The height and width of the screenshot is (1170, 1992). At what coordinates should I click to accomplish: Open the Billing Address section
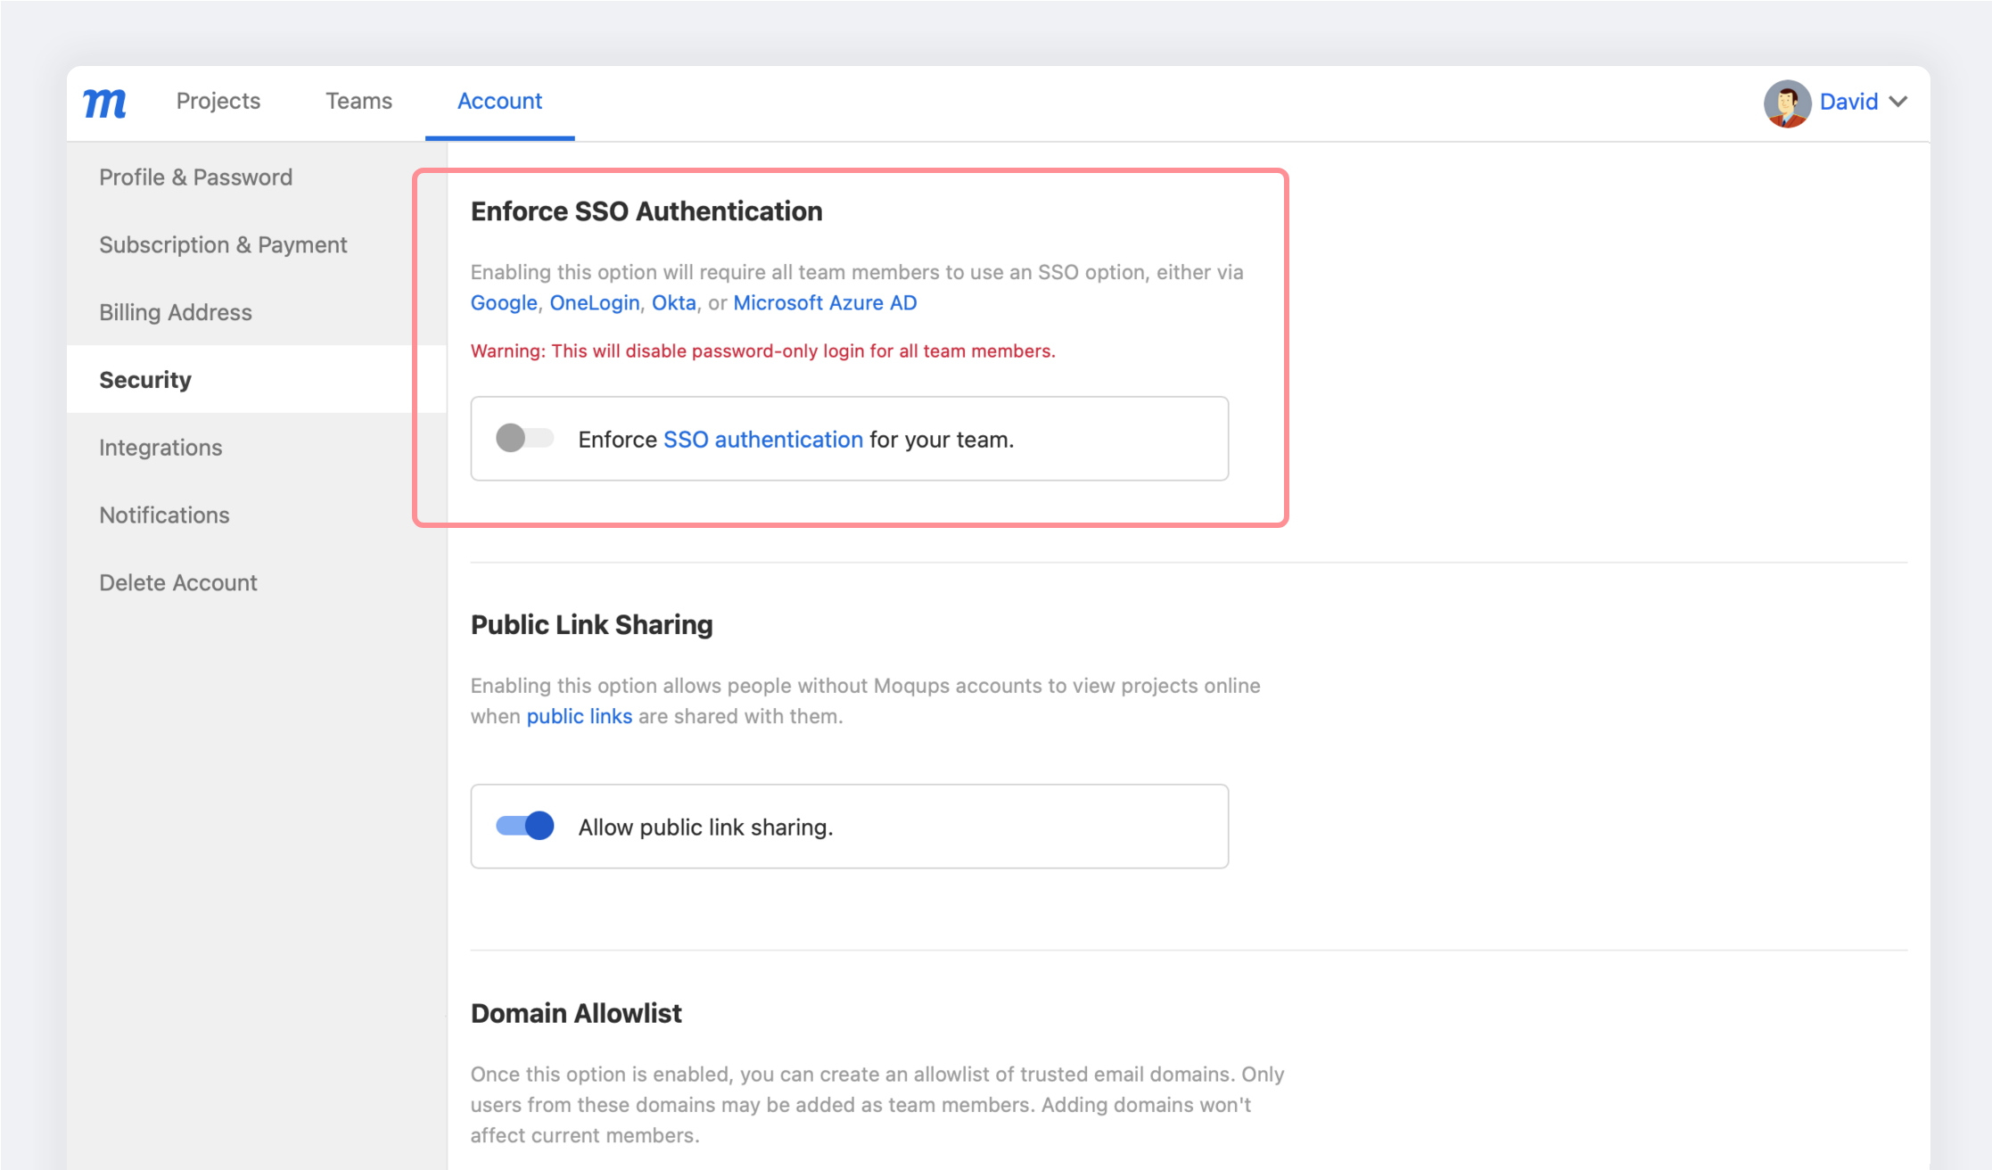click(176, 312)
